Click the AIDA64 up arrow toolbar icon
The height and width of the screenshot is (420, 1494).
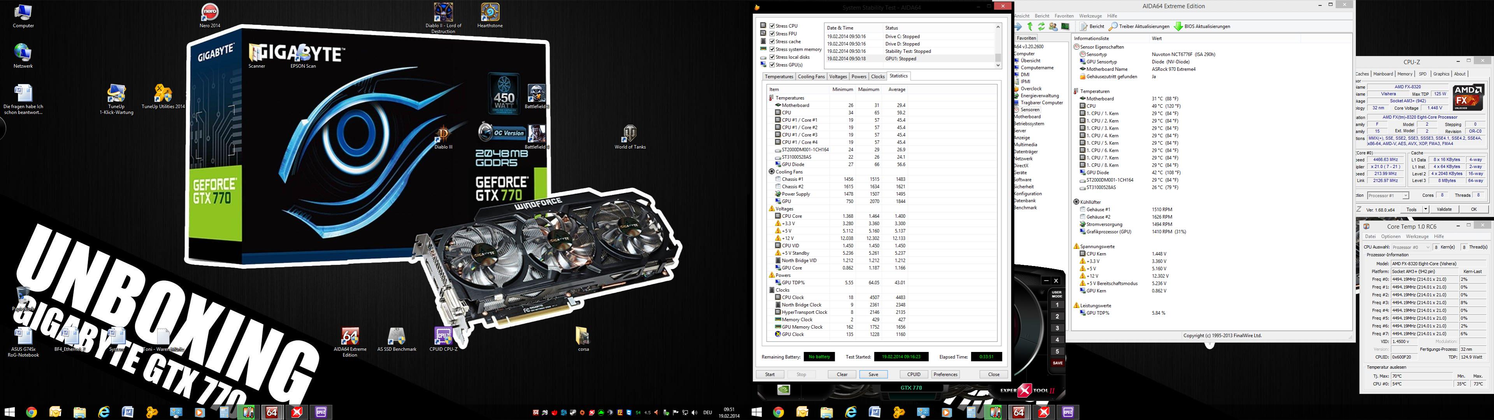click(1030, 27)
